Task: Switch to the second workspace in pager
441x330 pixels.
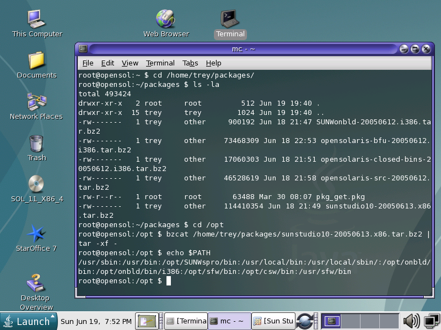Action: pyautogui.click(x=351, y=321)
